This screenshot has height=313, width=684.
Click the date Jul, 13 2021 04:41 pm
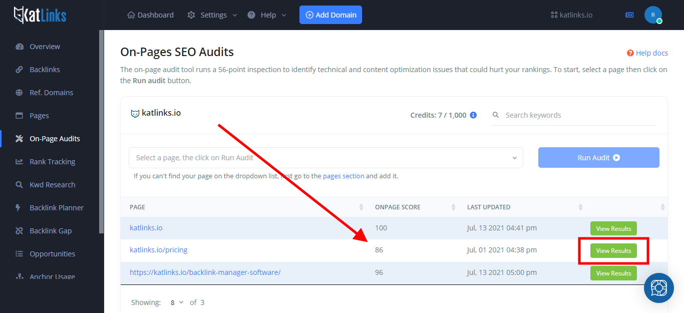[502, 228]
